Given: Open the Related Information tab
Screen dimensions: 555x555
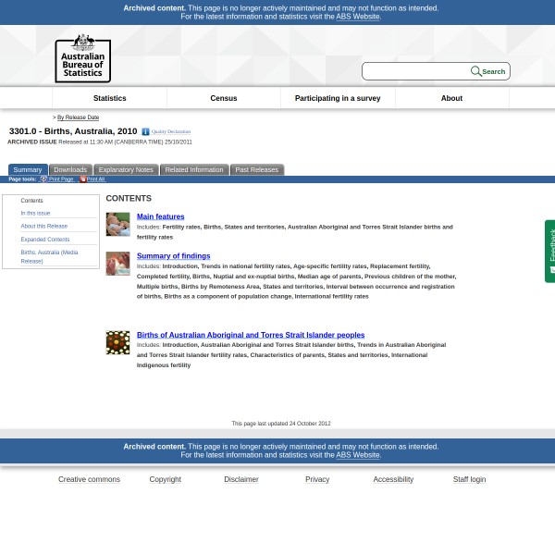Looking at the screenshot, I should 194,170.
